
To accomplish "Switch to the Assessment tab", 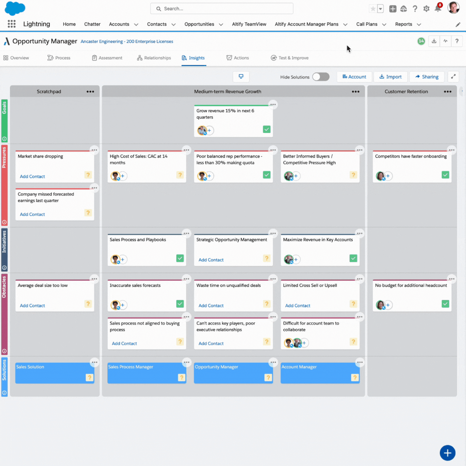I will 107,58.
